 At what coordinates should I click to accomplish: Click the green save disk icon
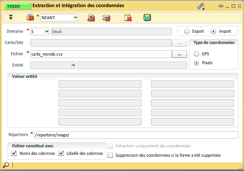[147, 17]
